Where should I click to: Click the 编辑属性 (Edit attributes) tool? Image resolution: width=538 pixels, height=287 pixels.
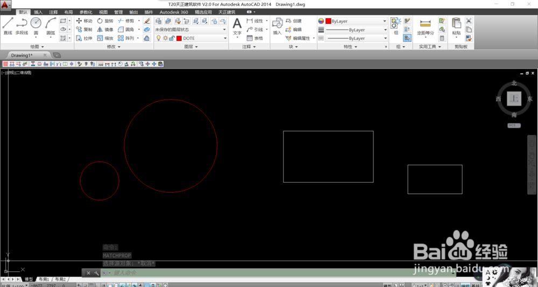pos(298,38)
